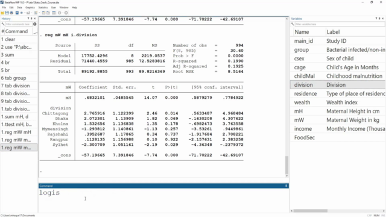Expand the Viewer icon dropdown arrow
Viewport: 386px width, 217px height.
click(25, 13)
